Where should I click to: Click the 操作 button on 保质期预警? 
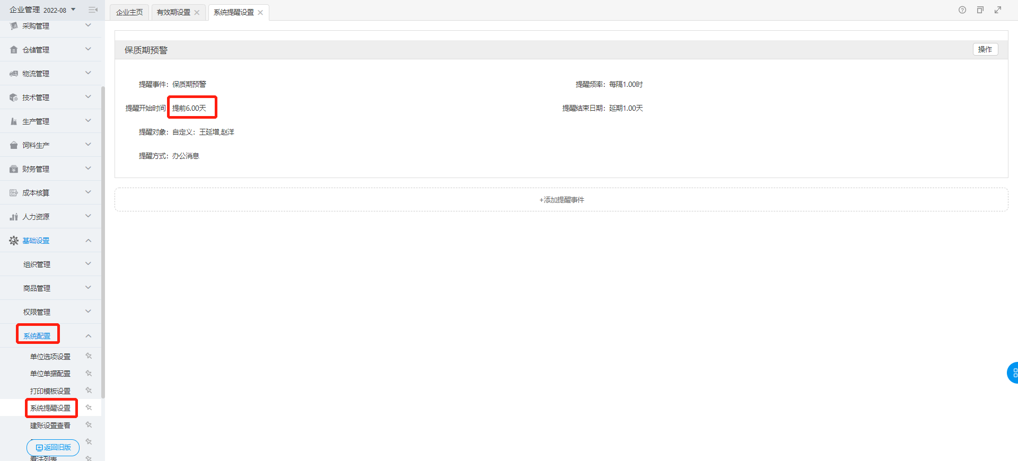tap(985, 49)
